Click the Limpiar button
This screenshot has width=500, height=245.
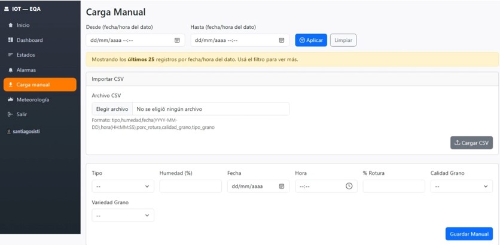(x=343, y=40)
